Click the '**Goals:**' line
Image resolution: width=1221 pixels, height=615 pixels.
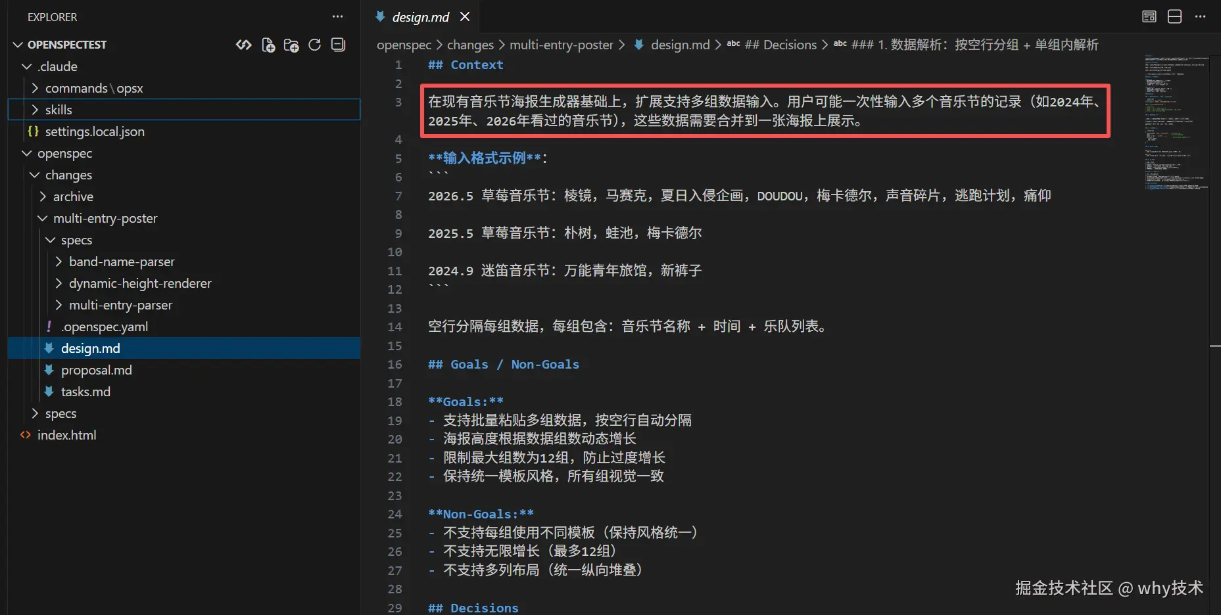(x=466, y=402)
